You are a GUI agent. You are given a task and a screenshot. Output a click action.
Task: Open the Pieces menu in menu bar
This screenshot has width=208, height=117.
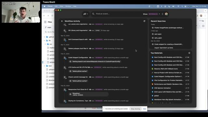pyautogui.click(x=50, y=6)
